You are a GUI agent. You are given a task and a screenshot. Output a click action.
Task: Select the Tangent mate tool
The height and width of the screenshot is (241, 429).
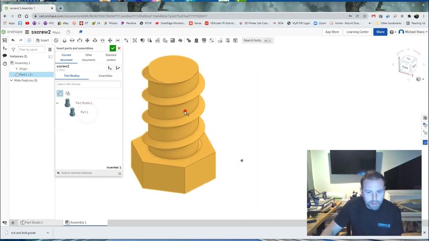[126, 40]
